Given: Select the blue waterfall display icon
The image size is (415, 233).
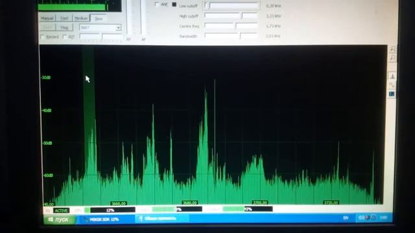Looking at the screenshot, I should point(392,94).
